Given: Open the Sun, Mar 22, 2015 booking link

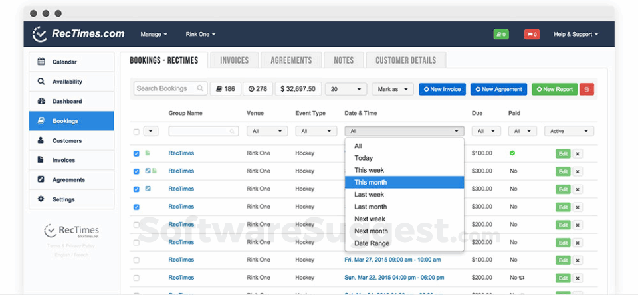Looking at the screenshot, I should click(393, 278).
